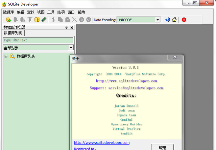216x150 pixels.
Task: Click the 'Jordan Russell' credit text
Action: pos(127,106)
